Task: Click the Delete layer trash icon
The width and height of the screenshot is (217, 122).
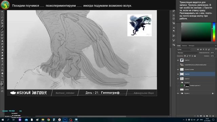Action: click(213, 116)
